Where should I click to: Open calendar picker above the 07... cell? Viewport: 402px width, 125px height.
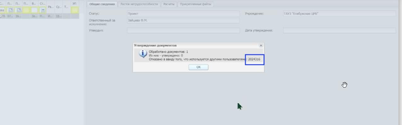11,10
